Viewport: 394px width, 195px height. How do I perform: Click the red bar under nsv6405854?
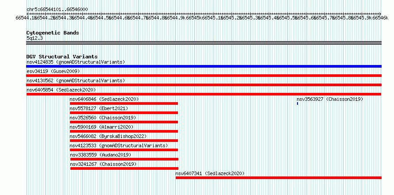click(204, 94)
